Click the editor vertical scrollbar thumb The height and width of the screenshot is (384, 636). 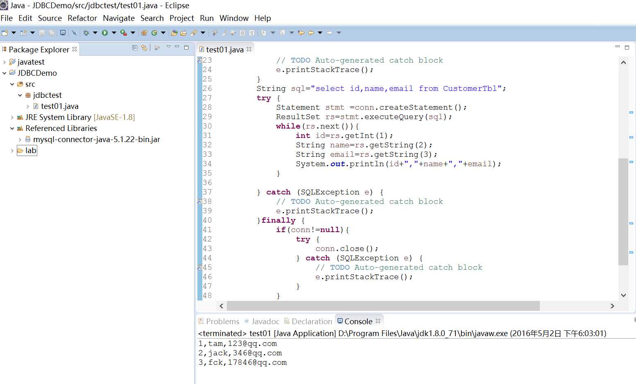[x=623, y=212]
